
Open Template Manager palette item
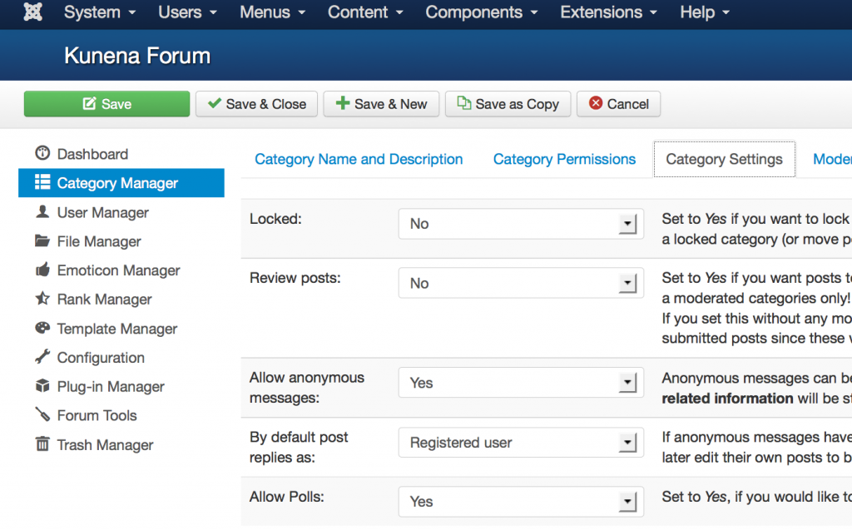point(106,329)
